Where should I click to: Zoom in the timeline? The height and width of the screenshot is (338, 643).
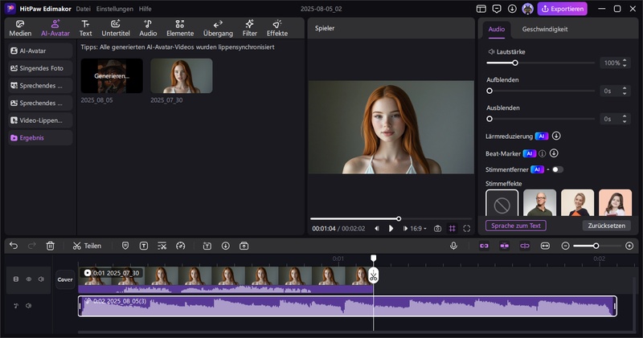tap(629, 246)
